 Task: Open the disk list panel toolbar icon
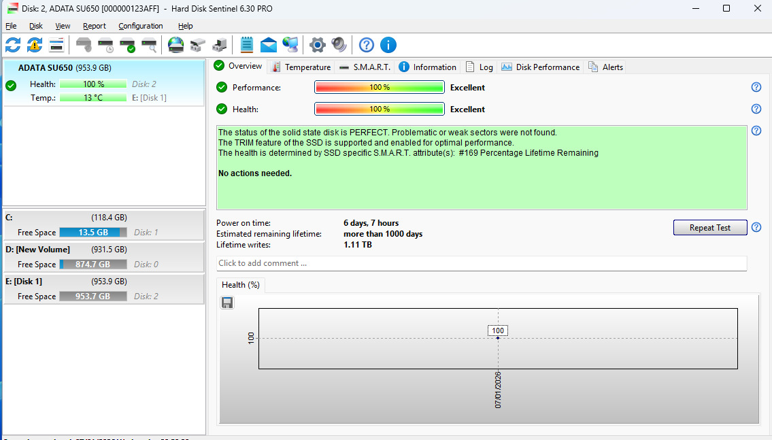56,46
